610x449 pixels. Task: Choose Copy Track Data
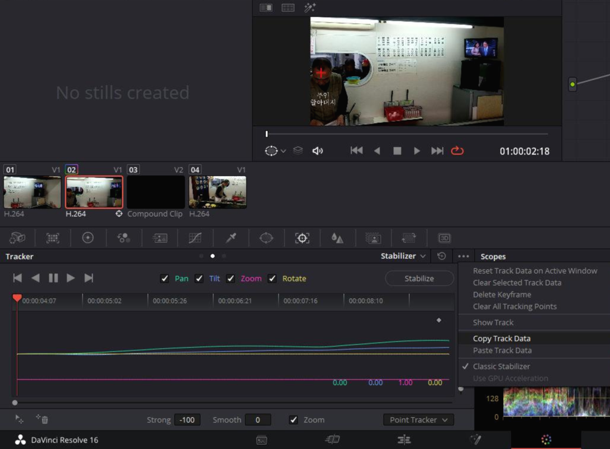point(501,339)
